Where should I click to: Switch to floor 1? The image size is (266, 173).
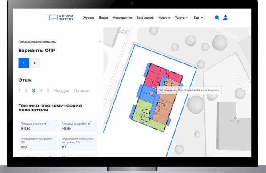point(20,90)
